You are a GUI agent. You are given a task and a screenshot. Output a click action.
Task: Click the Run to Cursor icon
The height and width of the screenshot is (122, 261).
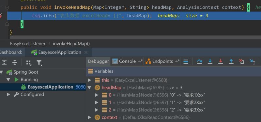tap(252, 62)
